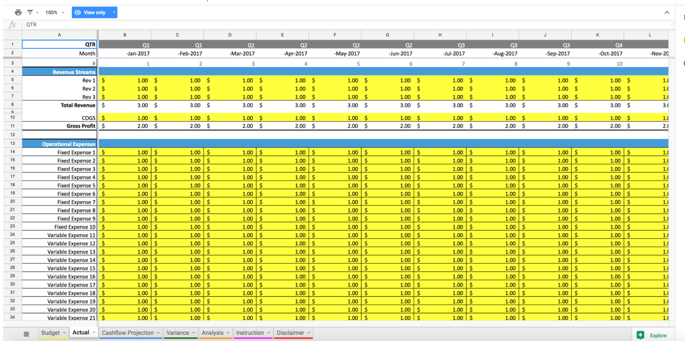Select the Variable Expense 11 label
The image size is (685, 341).
(59, 235)
